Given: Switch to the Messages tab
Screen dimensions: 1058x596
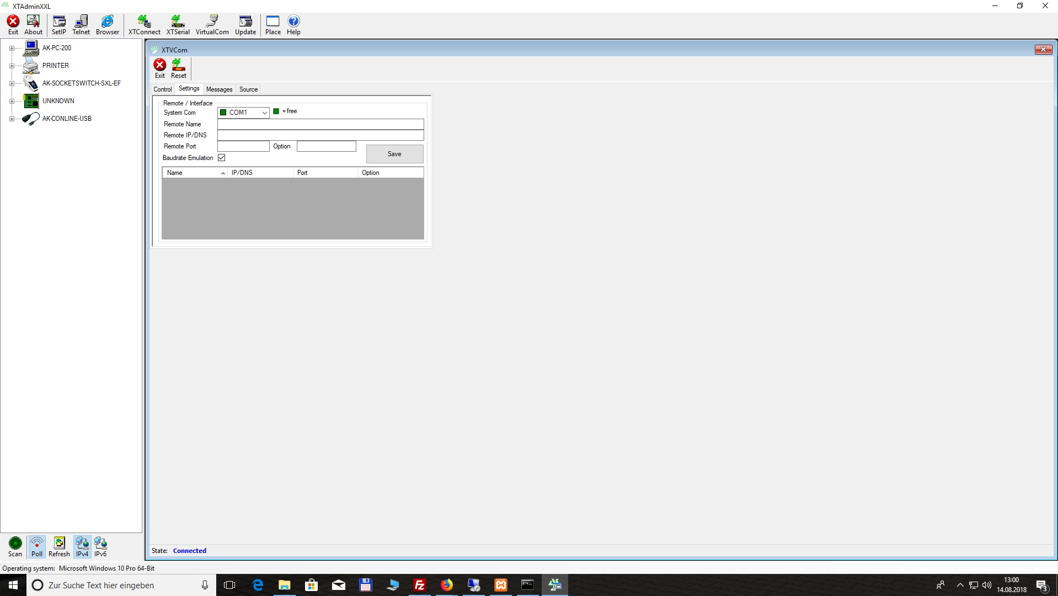Looking at the screenshot, I should point(220,89).
